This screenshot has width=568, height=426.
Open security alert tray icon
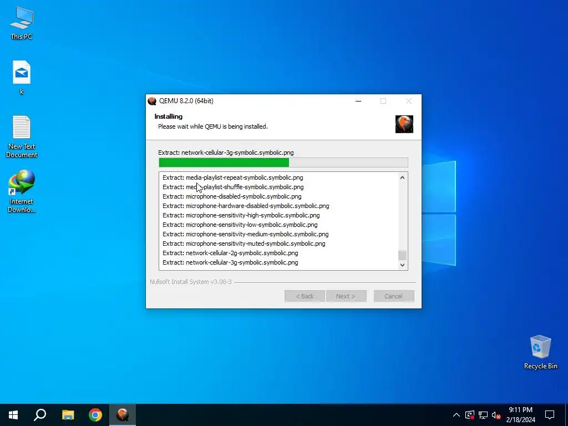[470, 415]
